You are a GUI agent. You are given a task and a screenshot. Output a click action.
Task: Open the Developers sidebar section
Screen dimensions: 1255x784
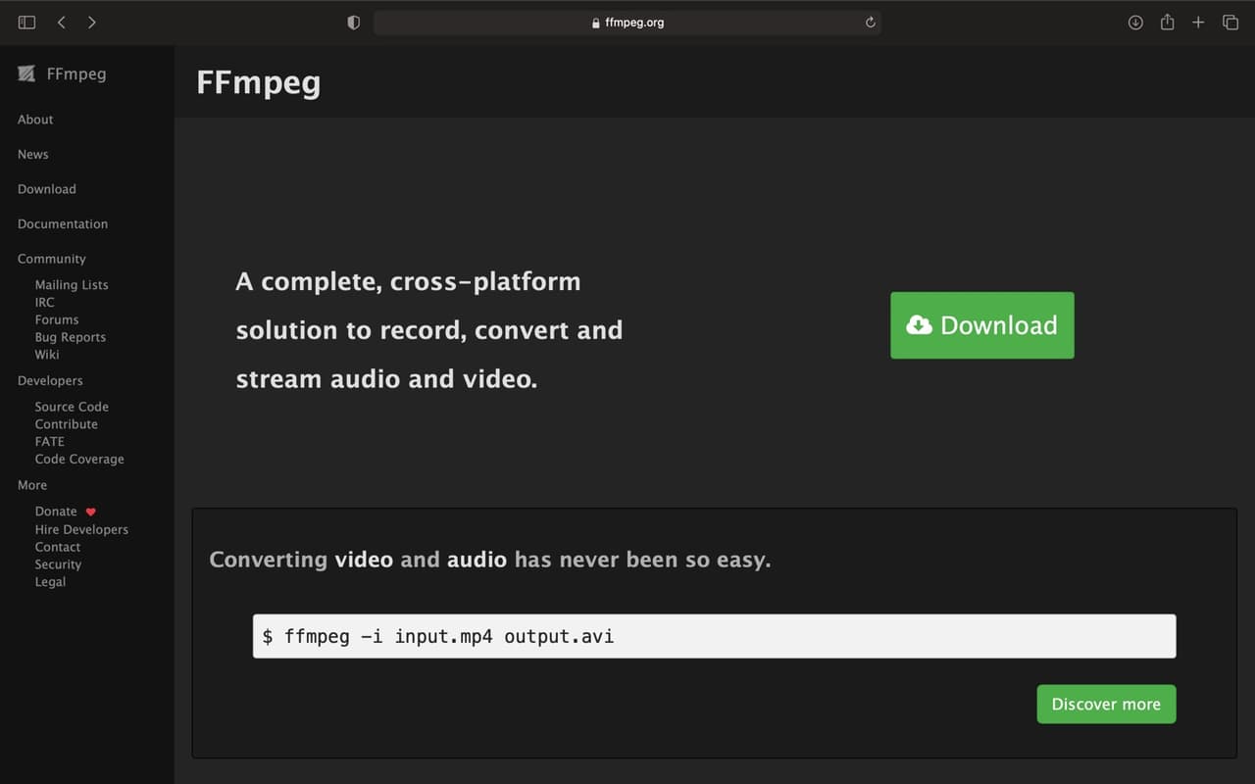[x=50, y=380]
